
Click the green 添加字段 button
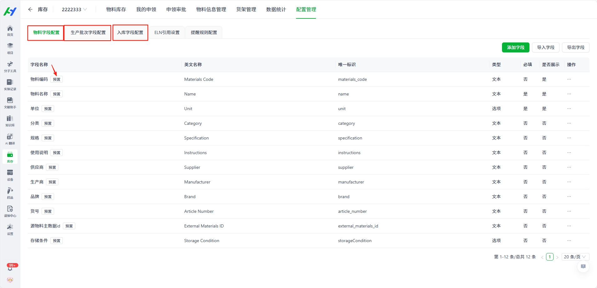515,47
